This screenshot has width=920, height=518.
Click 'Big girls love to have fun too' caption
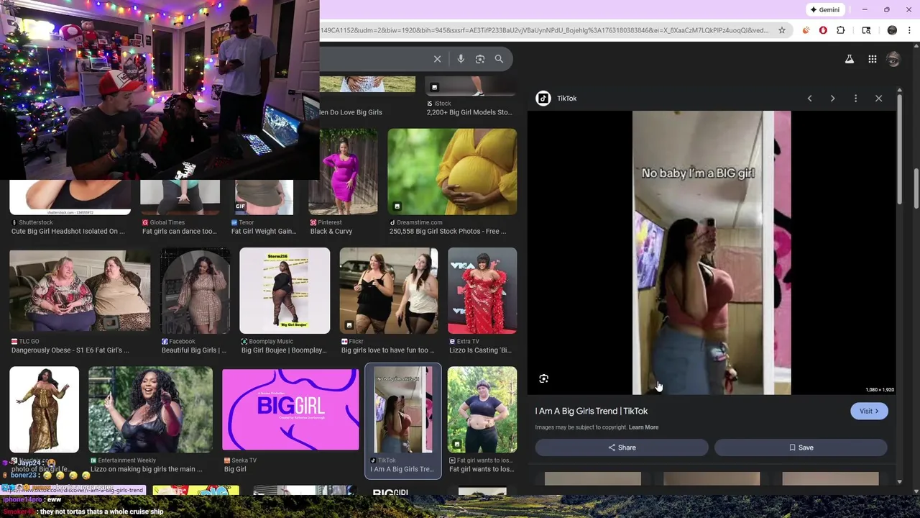tap(389, 350)
